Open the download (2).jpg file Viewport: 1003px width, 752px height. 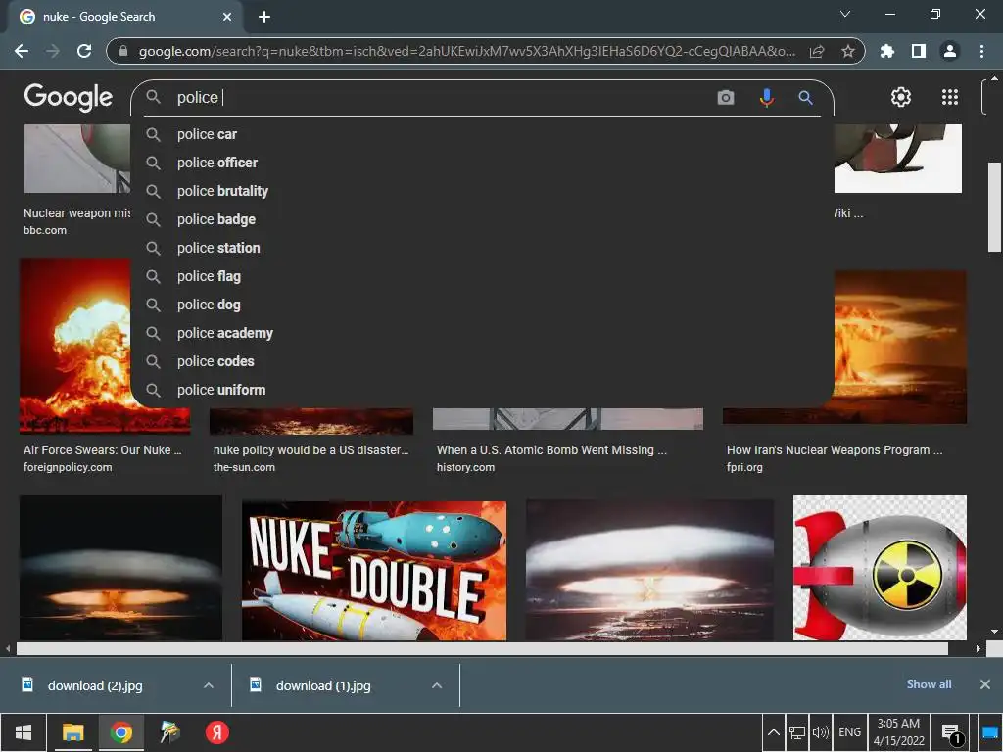(x=95, y=685)
